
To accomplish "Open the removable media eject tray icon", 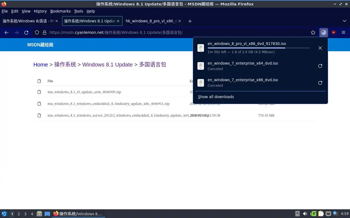I will click(x=297, y=214).
